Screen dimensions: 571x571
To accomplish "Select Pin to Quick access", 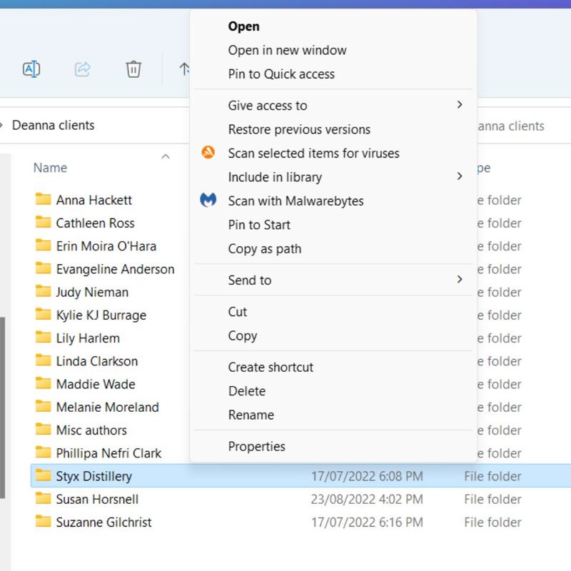I will pyautogui.click(x=281, y=74).
